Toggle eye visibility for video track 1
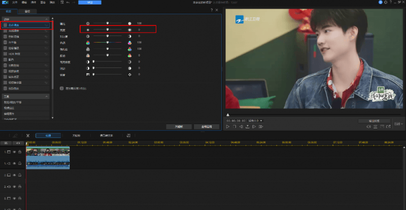 click(x=14, y=152)
